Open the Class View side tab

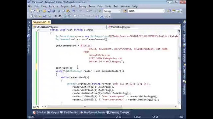point(184,71)
